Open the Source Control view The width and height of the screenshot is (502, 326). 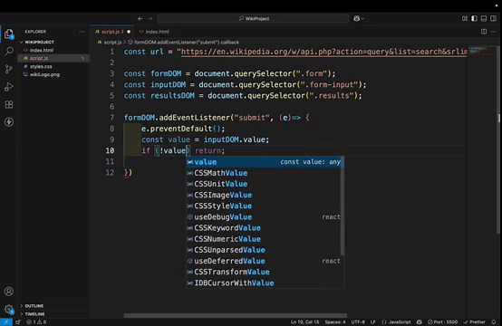(9, 69)
